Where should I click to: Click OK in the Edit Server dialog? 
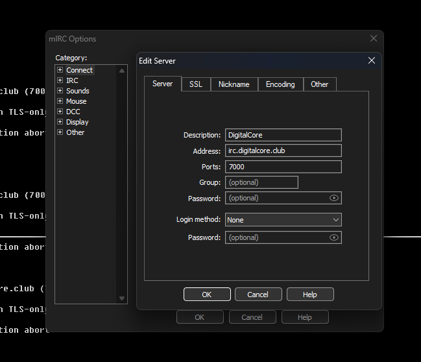pyautogui.click(x=207, y=295)
